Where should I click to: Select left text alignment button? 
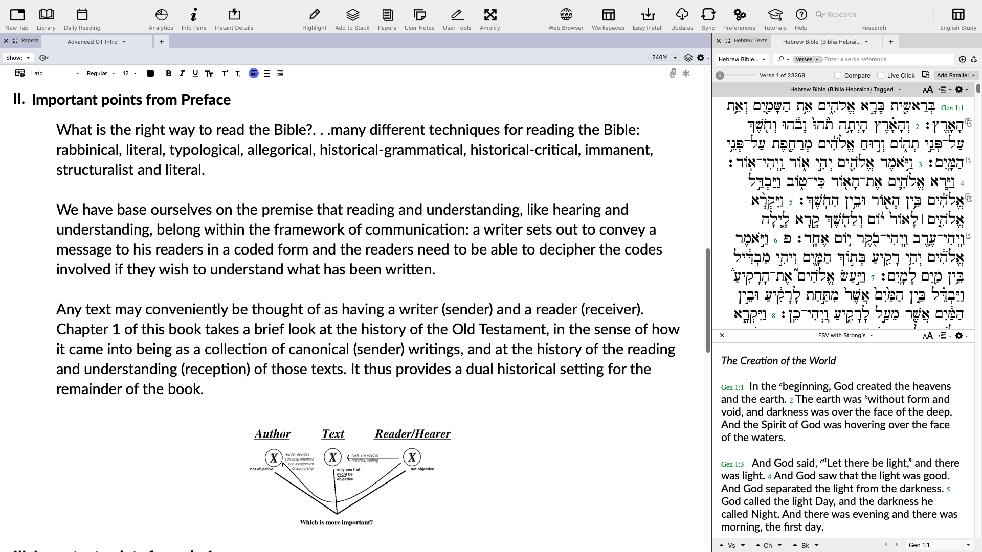pos(253,73)
